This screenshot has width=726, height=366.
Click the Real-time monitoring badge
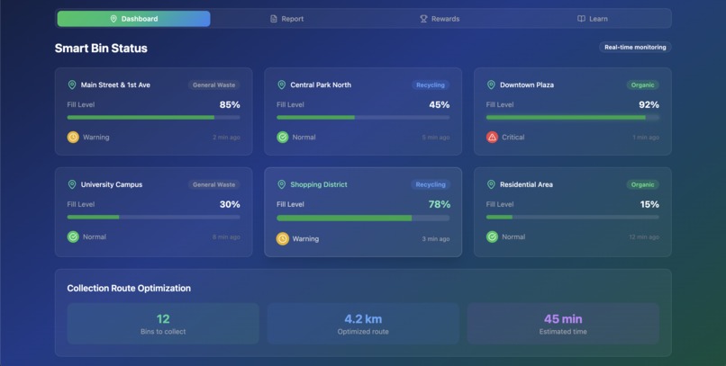[x=635, y=47]
